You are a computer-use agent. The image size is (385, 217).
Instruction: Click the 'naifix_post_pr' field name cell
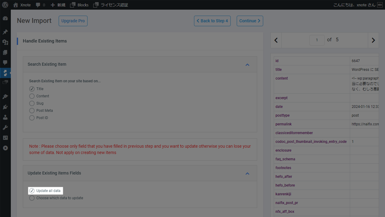coord(312,203)
